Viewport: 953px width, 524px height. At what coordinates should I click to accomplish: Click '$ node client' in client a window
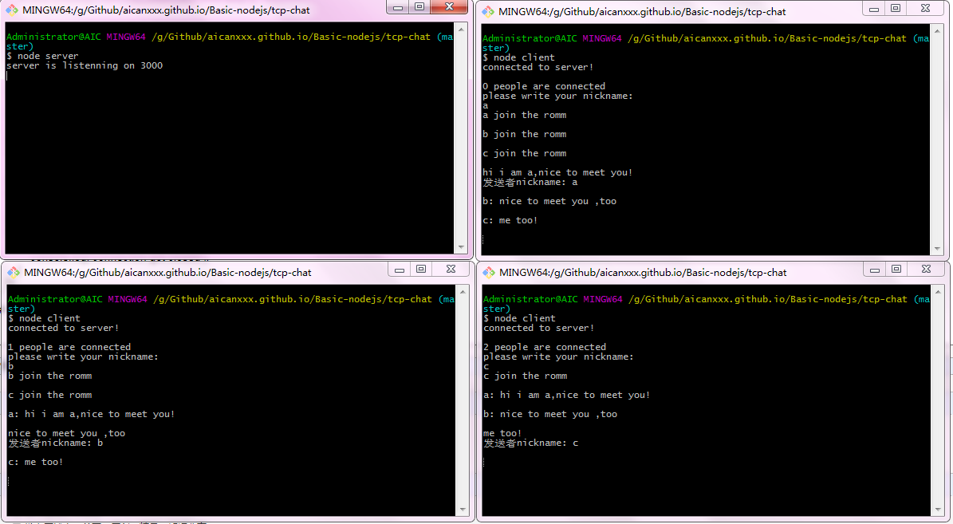point(518,57)
